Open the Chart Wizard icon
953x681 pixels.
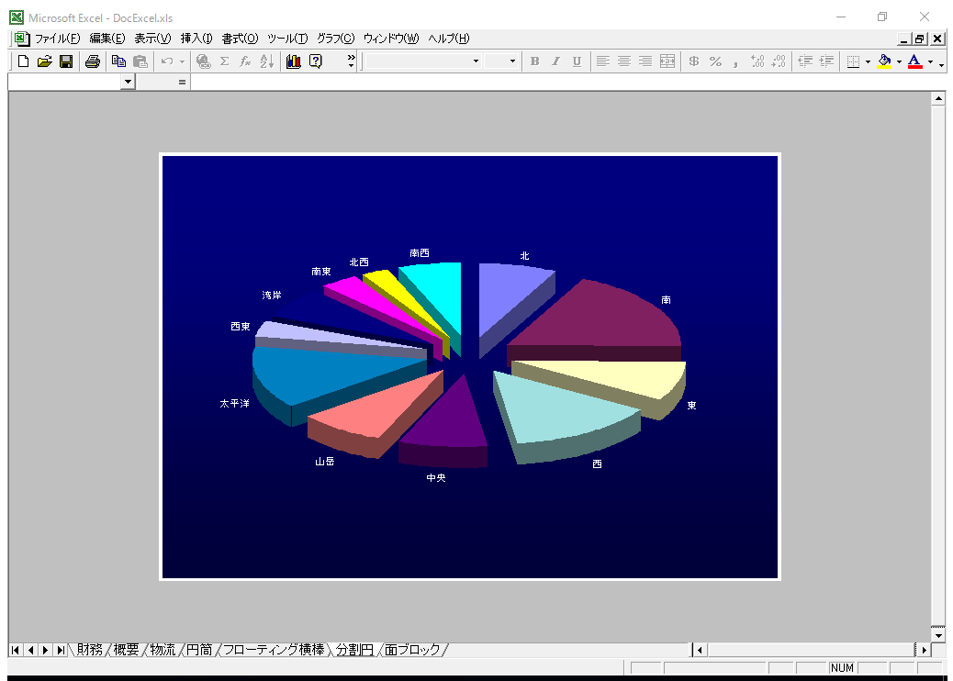click(x=294, y=61)
